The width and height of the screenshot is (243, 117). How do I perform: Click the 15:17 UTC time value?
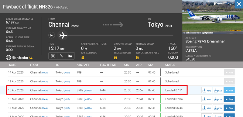[56, 48]
